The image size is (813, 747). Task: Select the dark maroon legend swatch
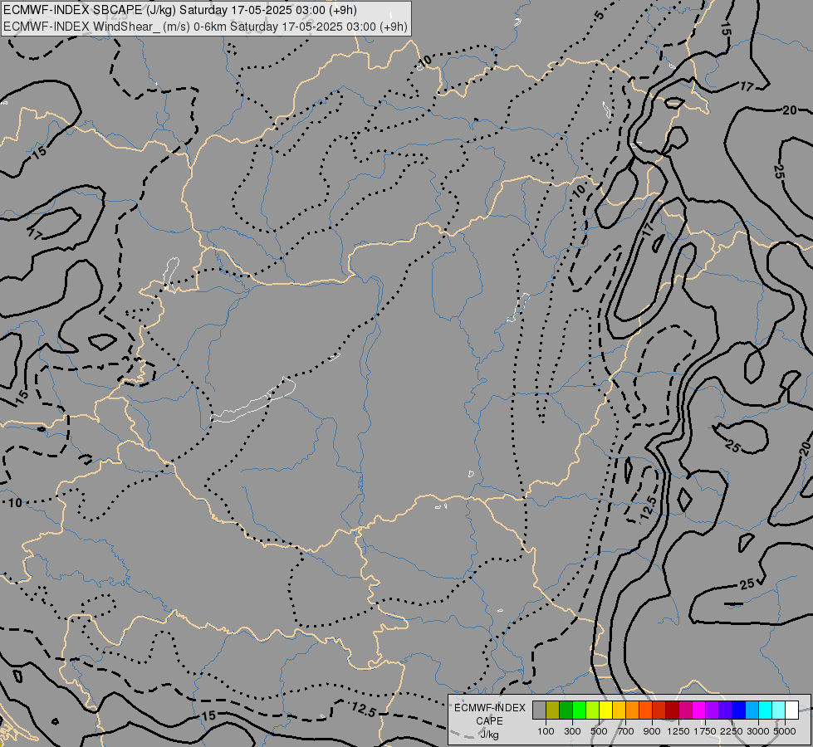pyautogui.click(x=672, y=710)
